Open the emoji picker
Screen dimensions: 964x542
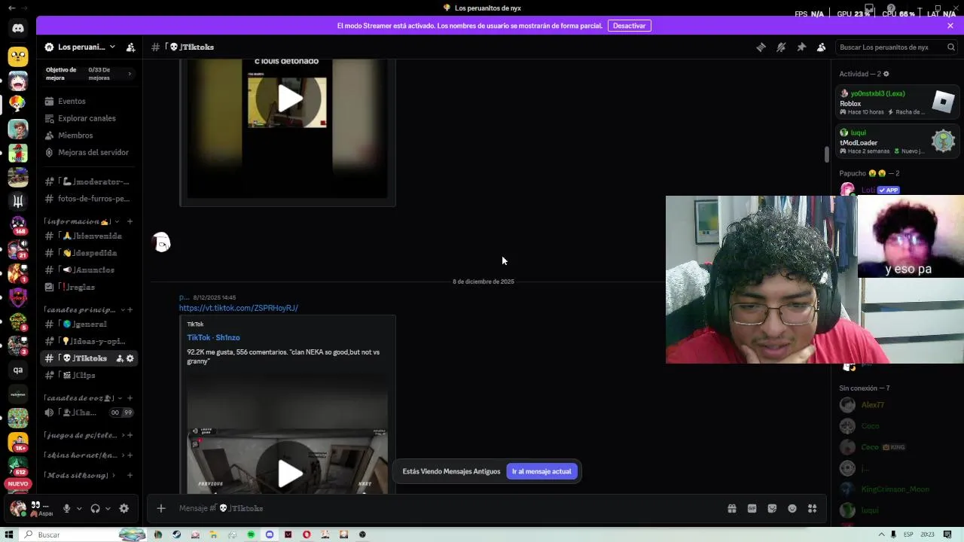pyautogui.click(x=792, y=508)
